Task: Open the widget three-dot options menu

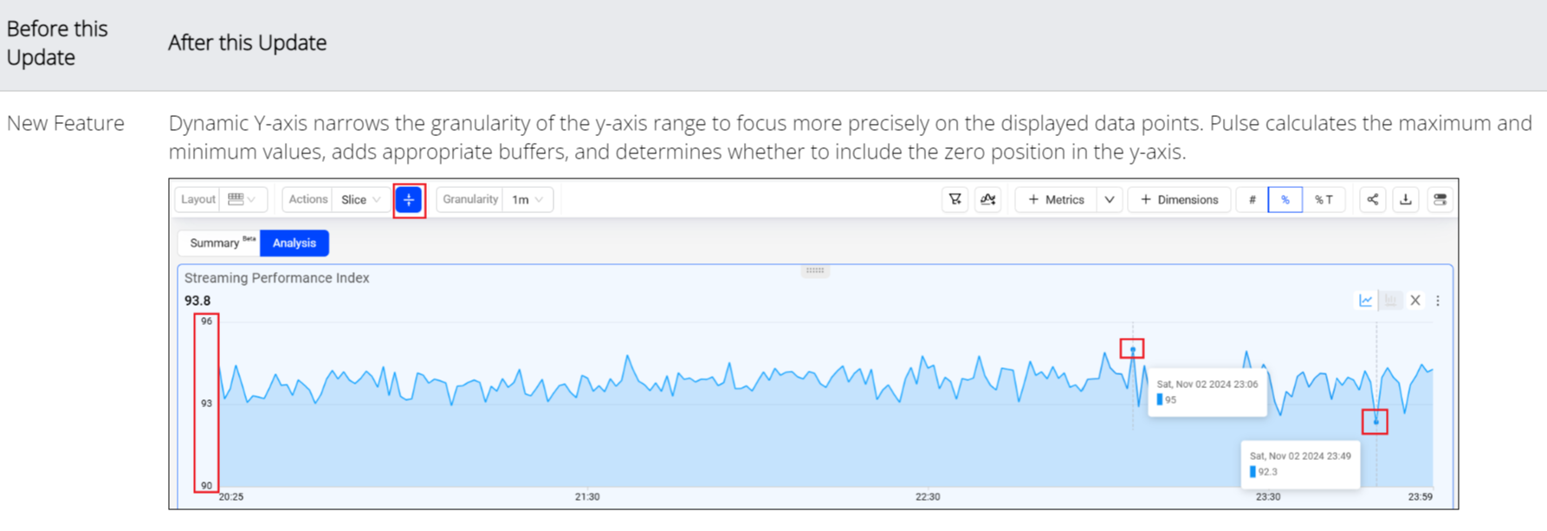Action: pos(1438,301)
